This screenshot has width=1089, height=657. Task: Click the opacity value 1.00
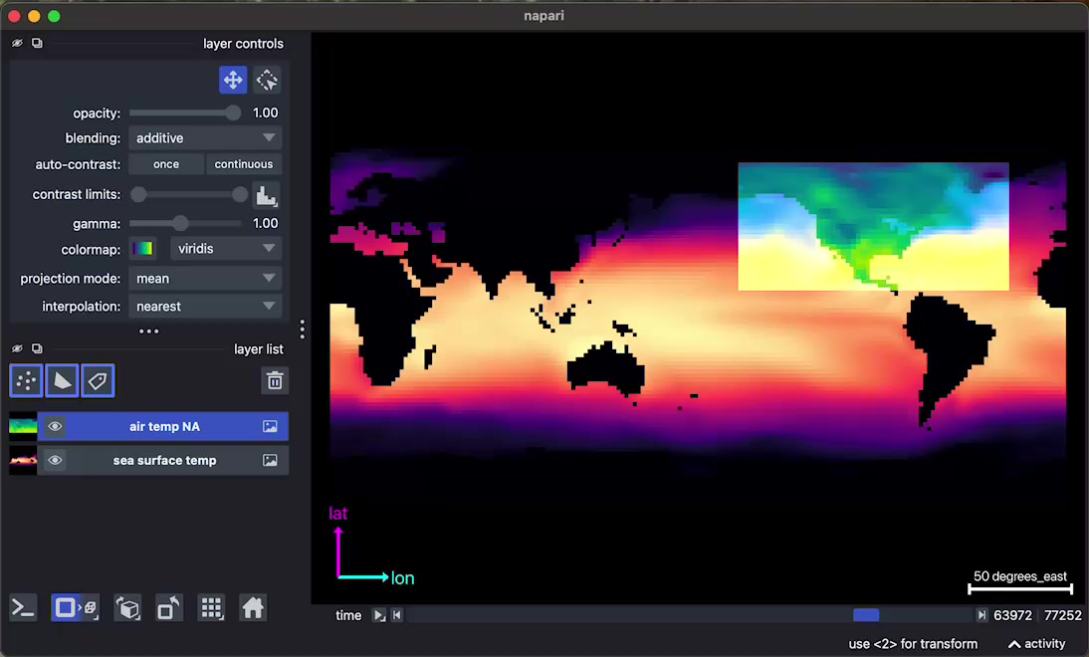click(266, 113)
